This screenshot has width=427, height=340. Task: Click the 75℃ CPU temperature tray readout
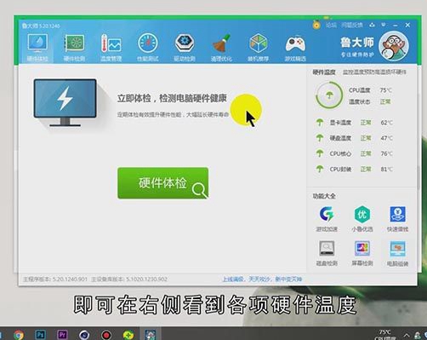click(385, 334)
